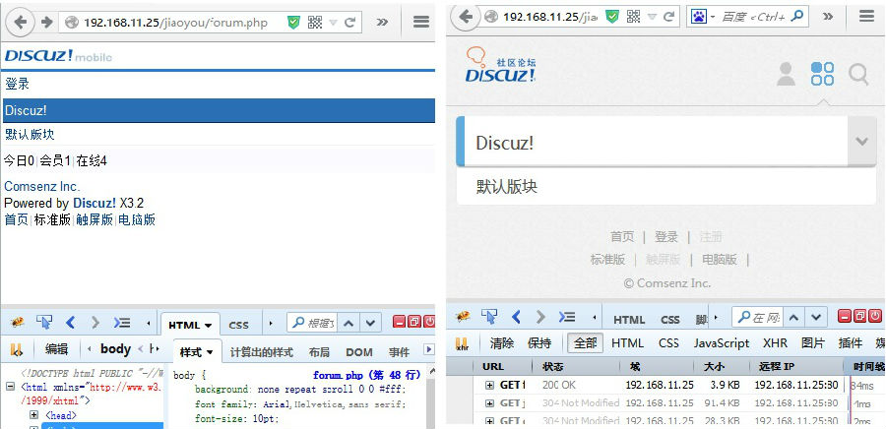The image size is (886, 429).
Task: Reload page in the Baidu-search browser window
Action: click(x=669, y=17)
